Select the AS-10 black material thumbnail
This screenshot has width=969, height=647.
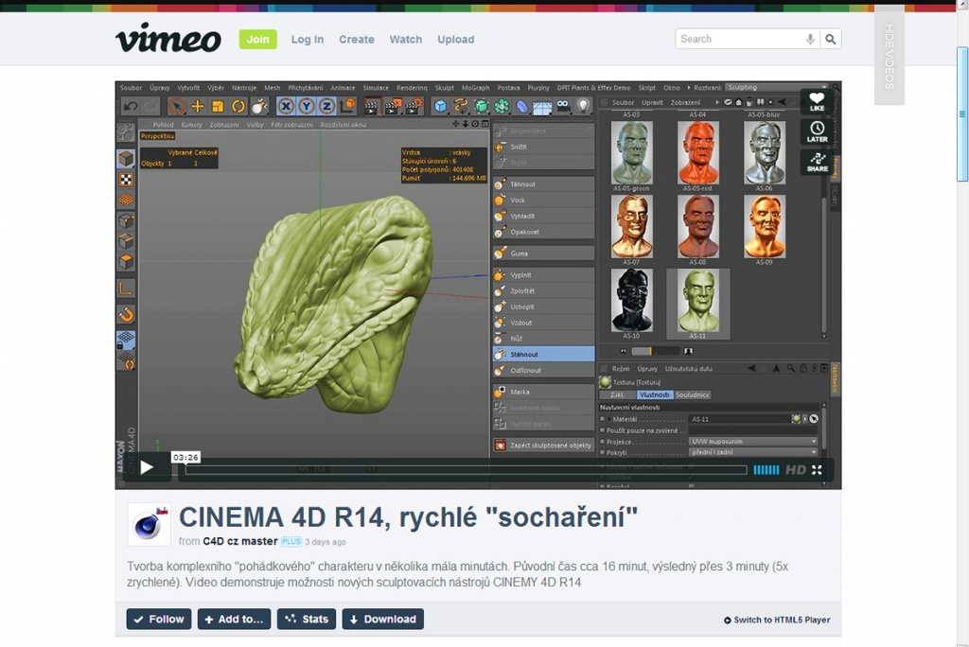[x=631, y=302]
